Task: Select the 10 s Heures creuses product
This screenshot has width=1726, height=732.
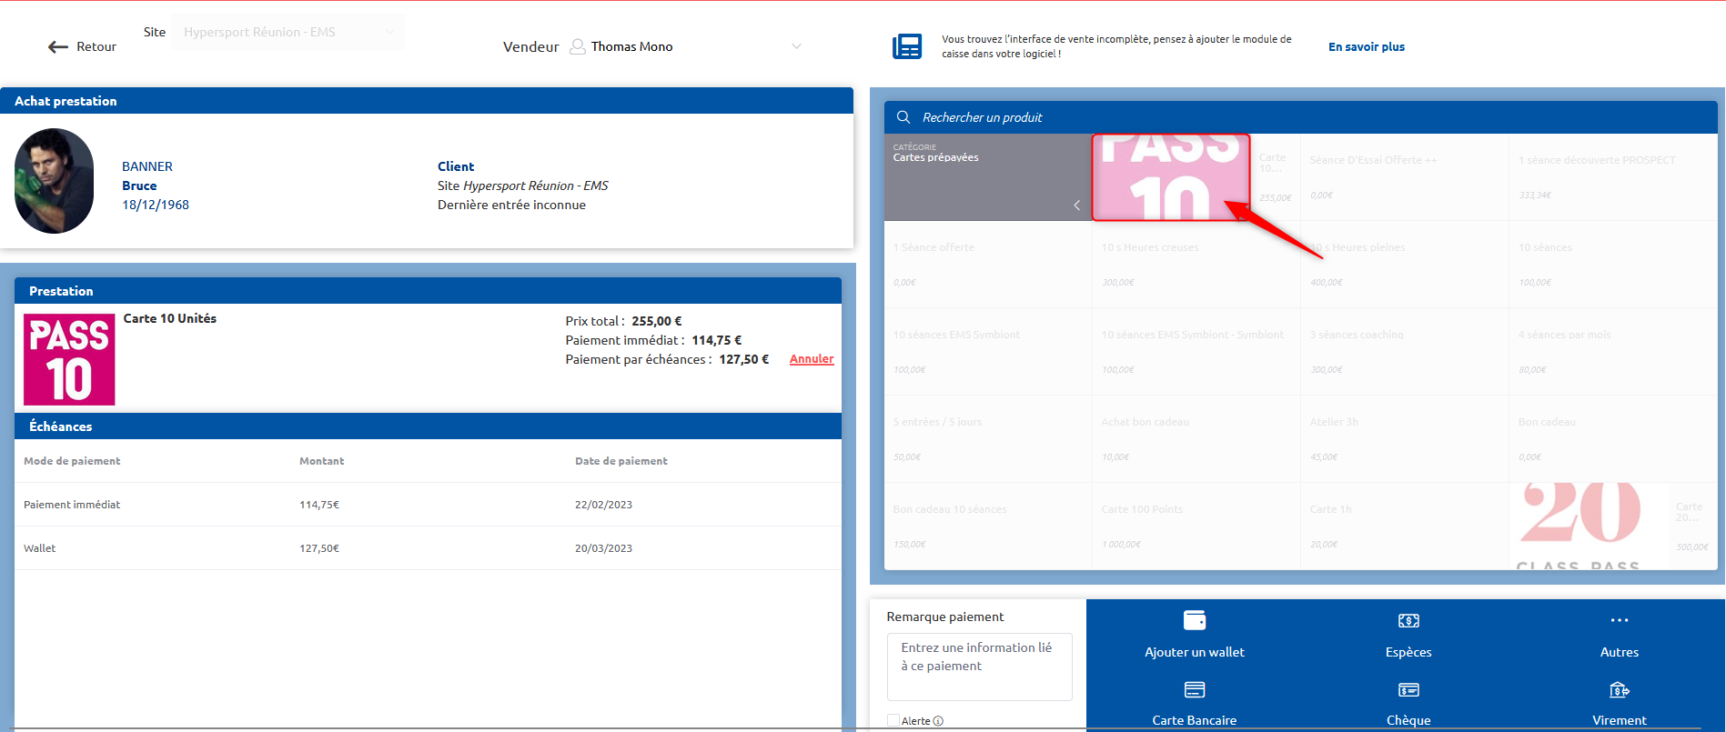Action: [1196, 265]
